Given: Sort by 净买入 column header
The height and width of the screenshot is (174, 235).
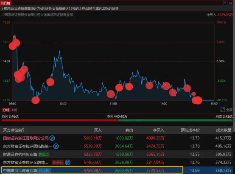Looking at the screenshot, I should (158, 130).
